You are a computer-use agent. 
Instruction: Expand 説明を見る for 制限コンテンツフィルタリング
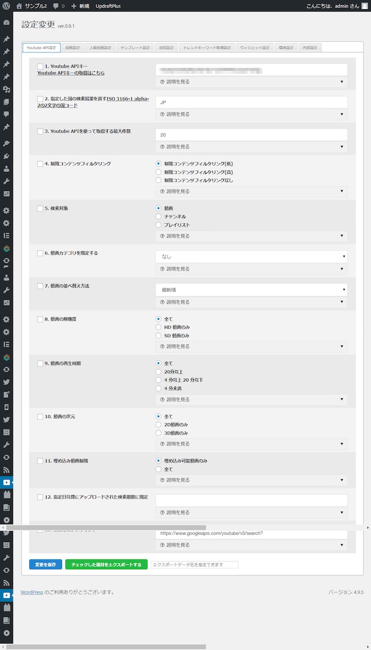click(x=252, y=191)
